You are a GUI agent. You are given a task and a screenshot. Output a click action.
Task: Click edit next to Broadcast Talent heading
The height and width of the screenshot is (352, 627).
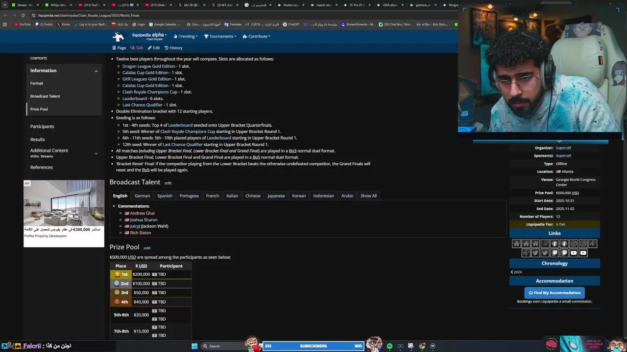[x=168, y=183]
